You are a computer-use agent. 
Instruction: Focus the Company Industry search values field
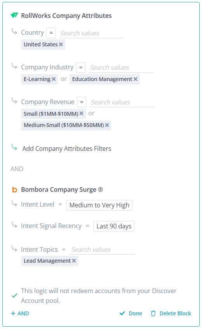click(x=121, y=68)
